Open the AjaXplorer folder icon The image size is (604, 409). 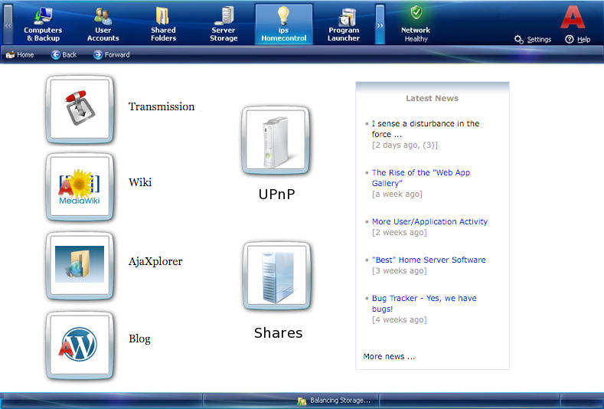pyautogui.click(x=80, y=266)
